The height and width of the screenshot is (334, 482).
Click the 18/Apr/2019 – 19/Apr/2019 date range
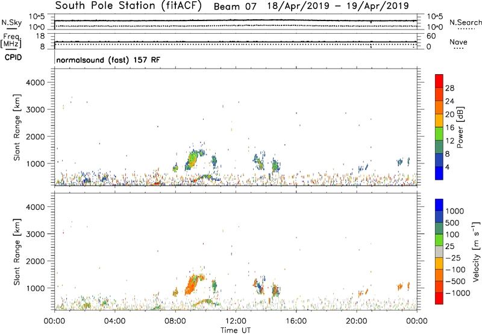[338, 6]
